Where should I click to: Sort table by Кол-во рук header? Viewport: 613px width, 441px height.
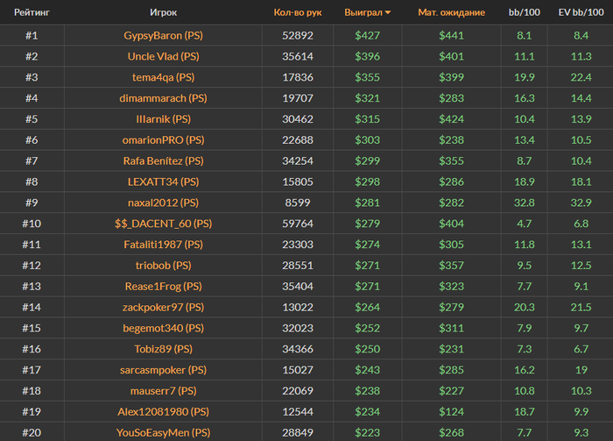point(298,12)
